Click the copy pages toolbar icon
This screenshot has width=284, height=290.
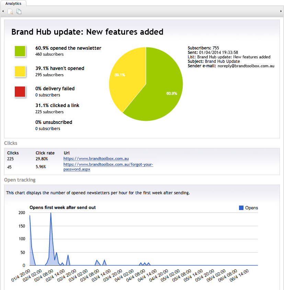[19, 11]
